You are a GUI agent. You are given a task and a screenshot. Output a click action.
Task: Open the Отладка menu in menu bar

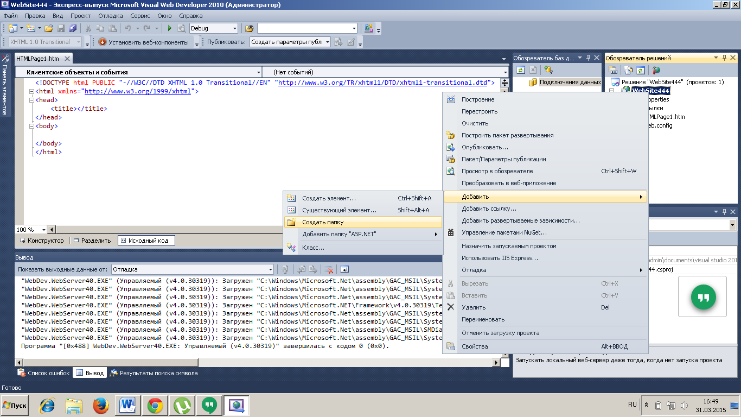pyautogui.click(x=111, y=16)
